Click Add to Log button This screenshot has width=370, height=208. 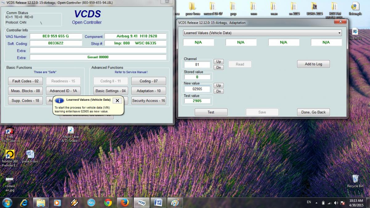313,64
